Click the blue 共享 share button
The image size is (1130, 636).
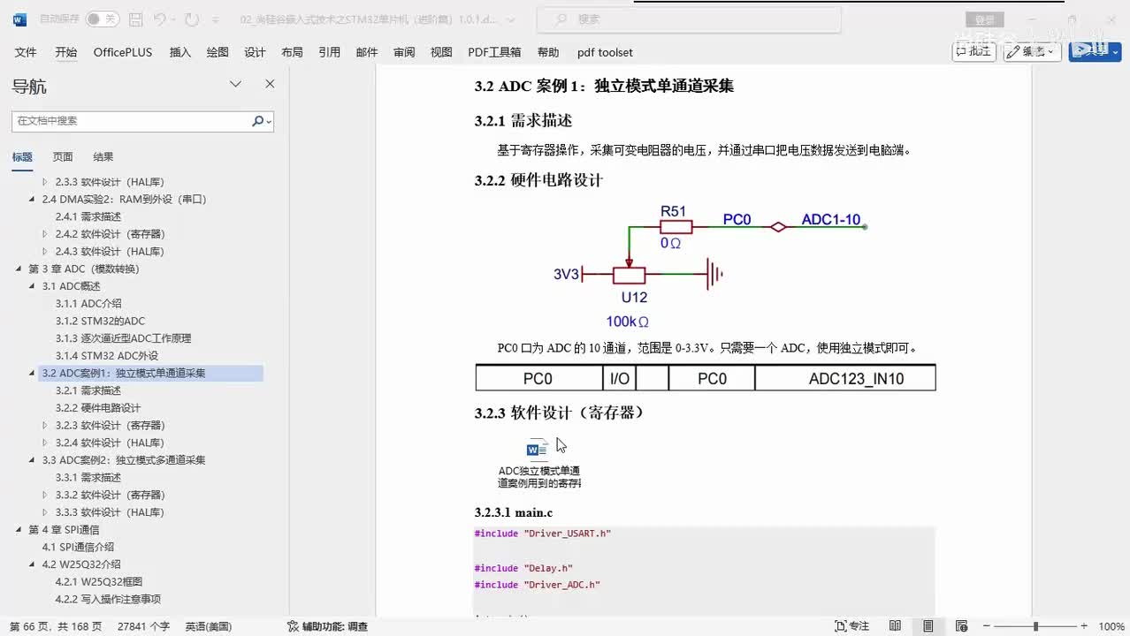click(1095, 51)
